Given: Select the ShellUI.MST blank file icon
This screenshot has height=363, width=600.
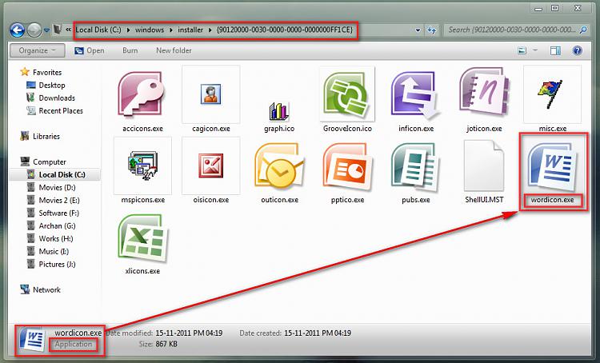Looking at the screenshot, I should pos(484,166).
